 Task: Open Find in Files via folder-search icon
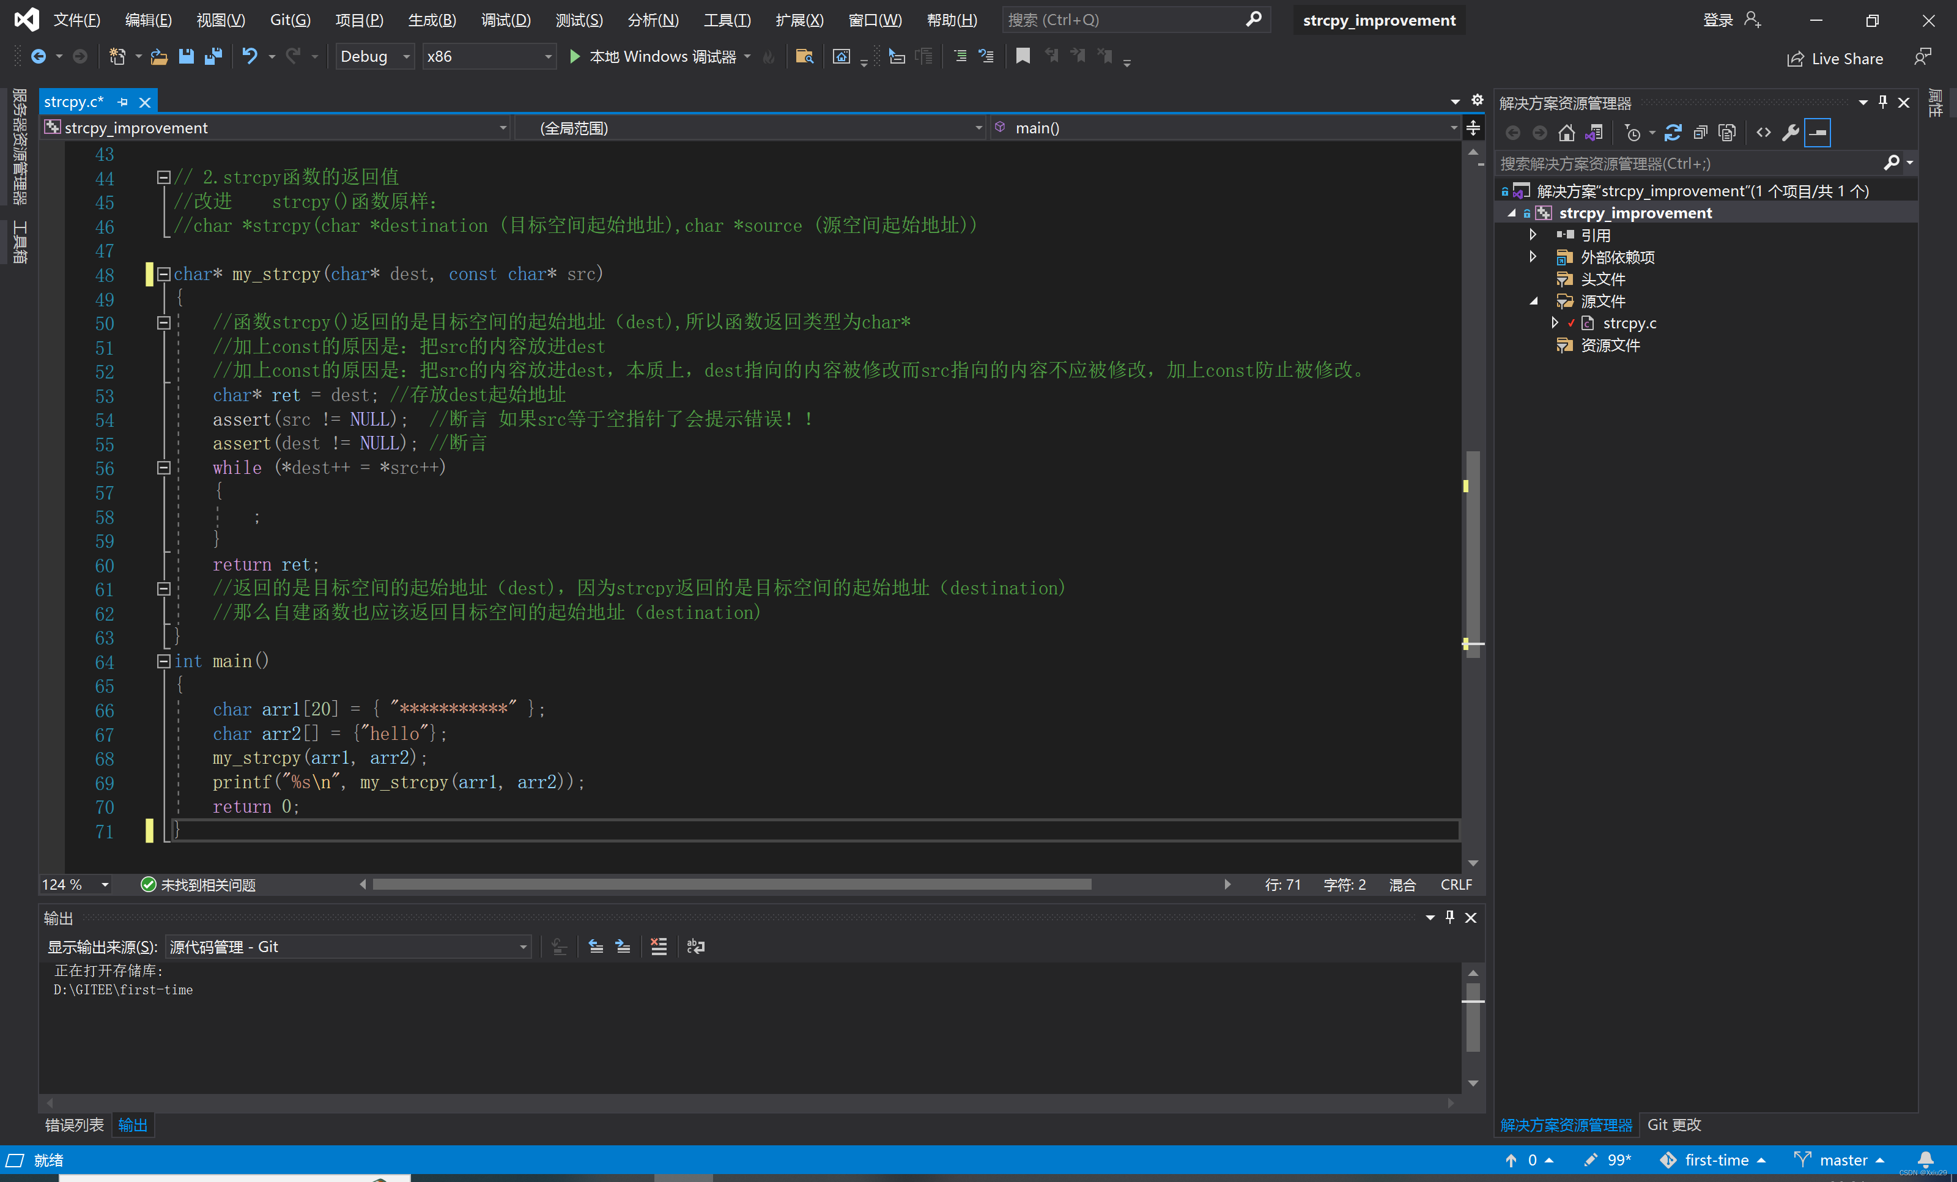804,56
